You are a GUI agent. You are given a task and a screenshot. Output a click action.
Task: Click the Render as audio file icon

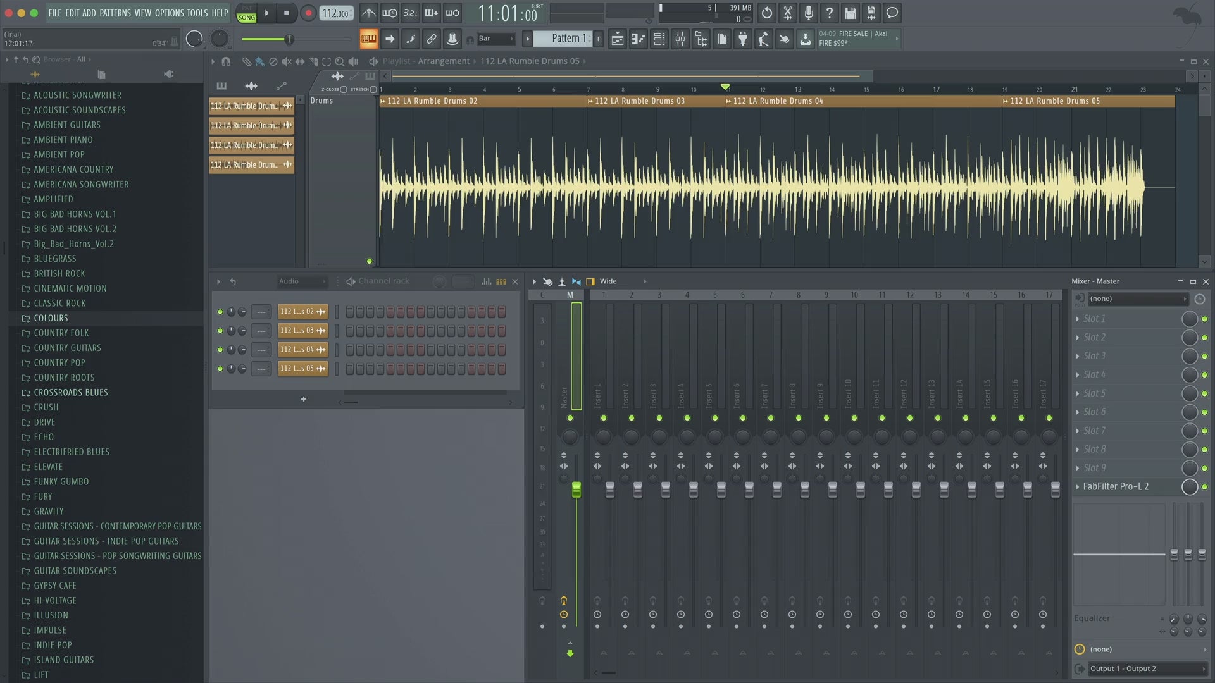click(871, 13)
